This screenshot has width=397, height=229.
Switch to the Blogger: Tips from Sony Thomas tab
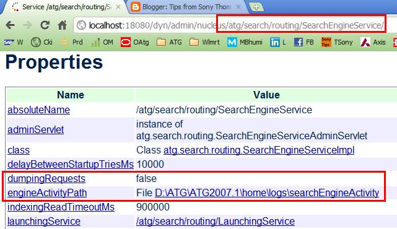186,7
